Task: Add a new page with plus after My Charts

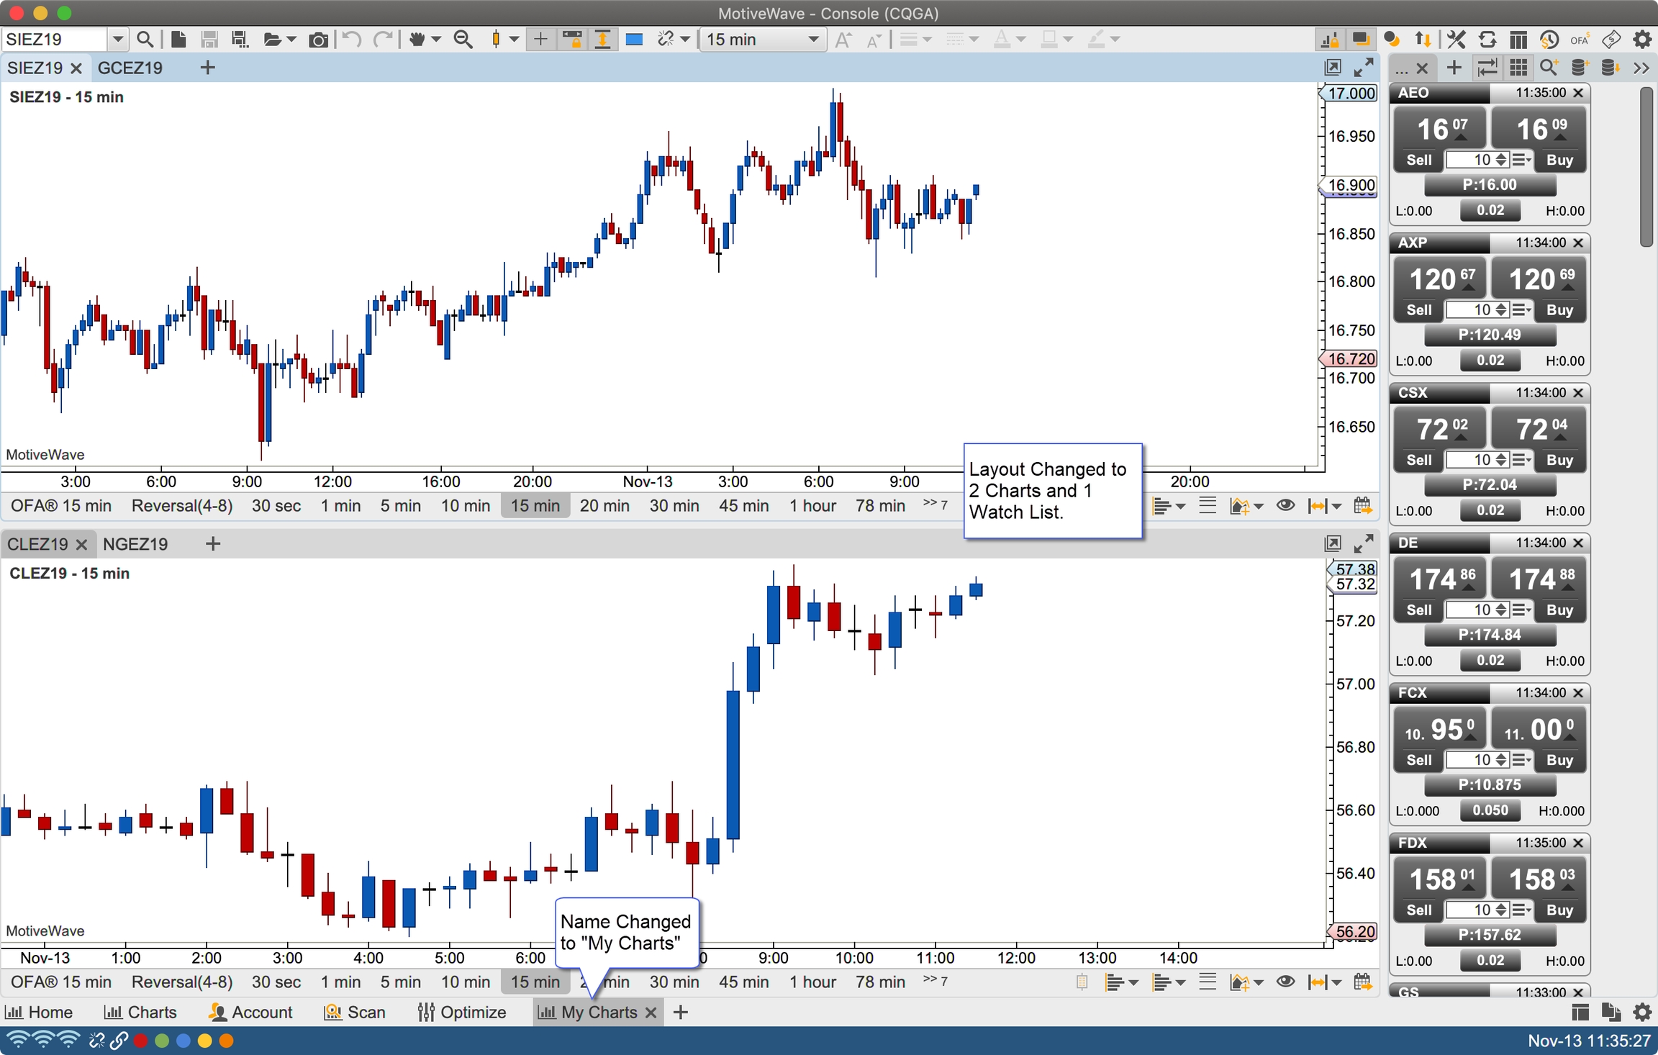Action: 680,1012
